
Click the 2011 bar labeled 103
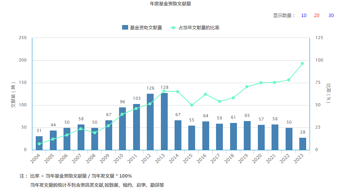click(x=137, y=127)
